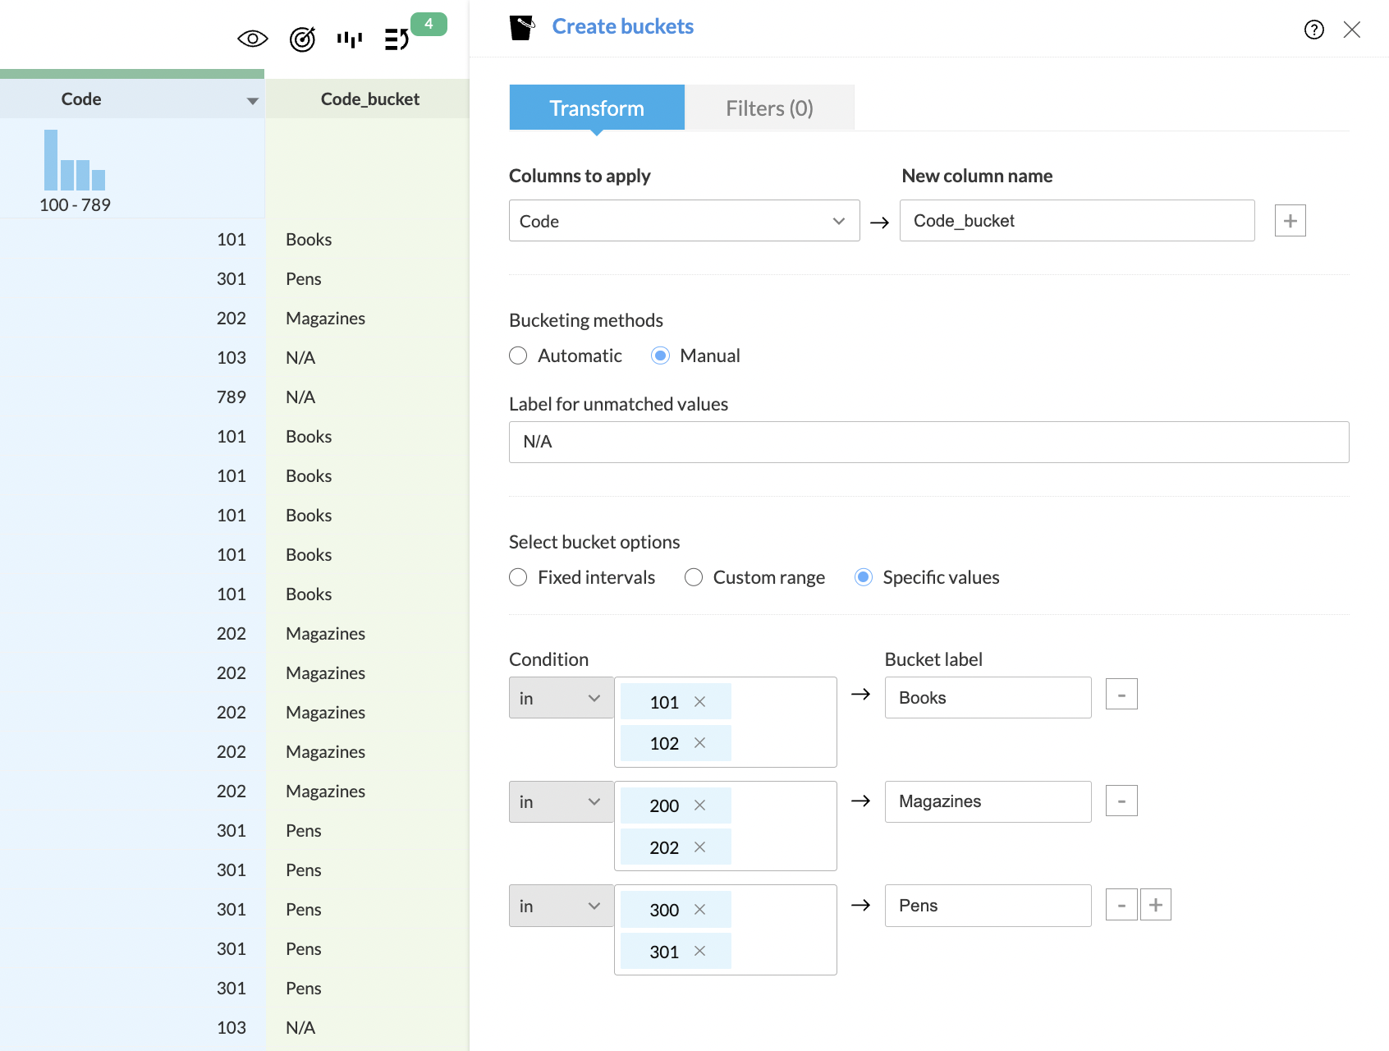Open the help question mark icon
The width and height of the screenshot is (1389, 1051).
(1313, 30)
